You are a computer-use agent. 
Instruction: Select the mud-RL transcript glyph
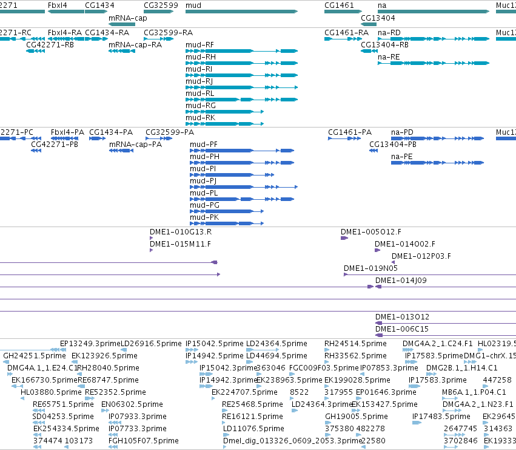pos(241,100)
